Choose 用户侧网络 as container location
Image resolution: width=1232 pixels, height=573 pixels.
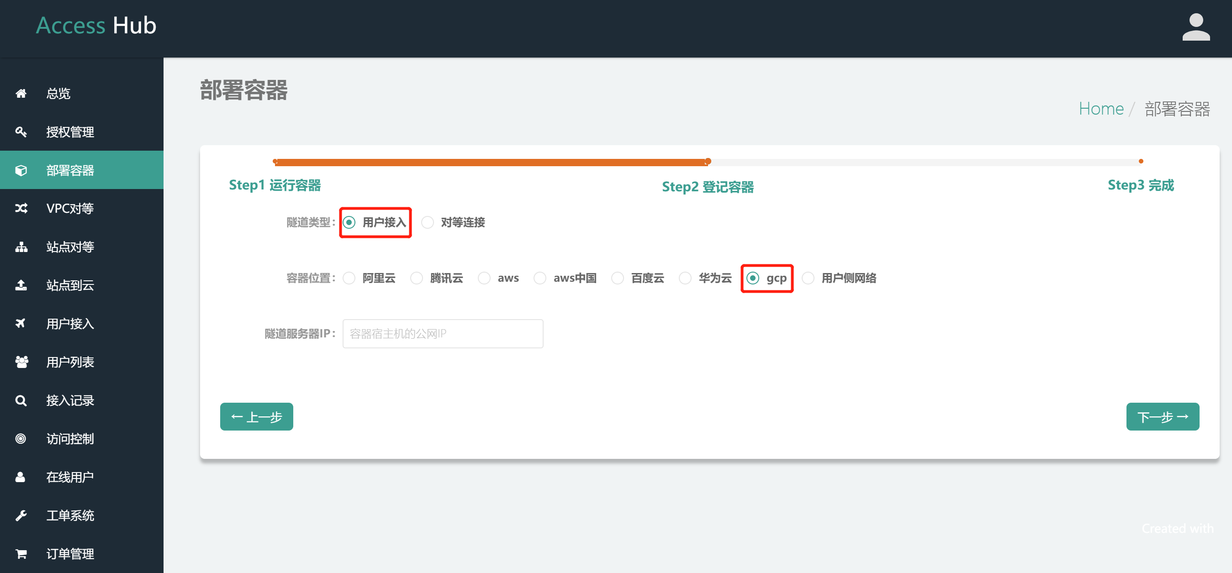[x=808, y=278]
